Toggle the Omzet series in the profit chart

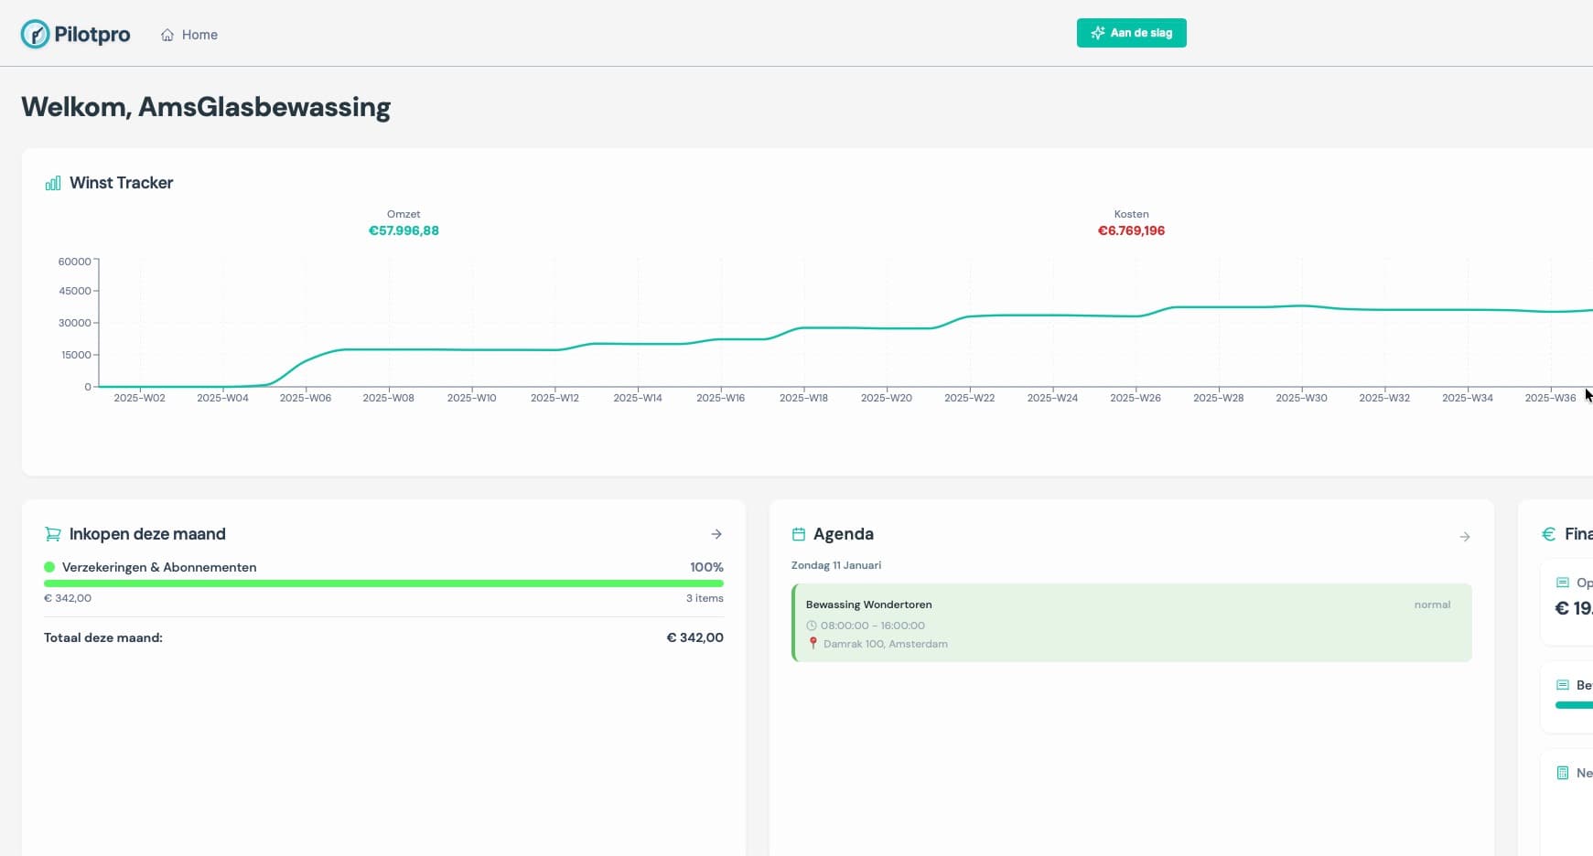404,222
